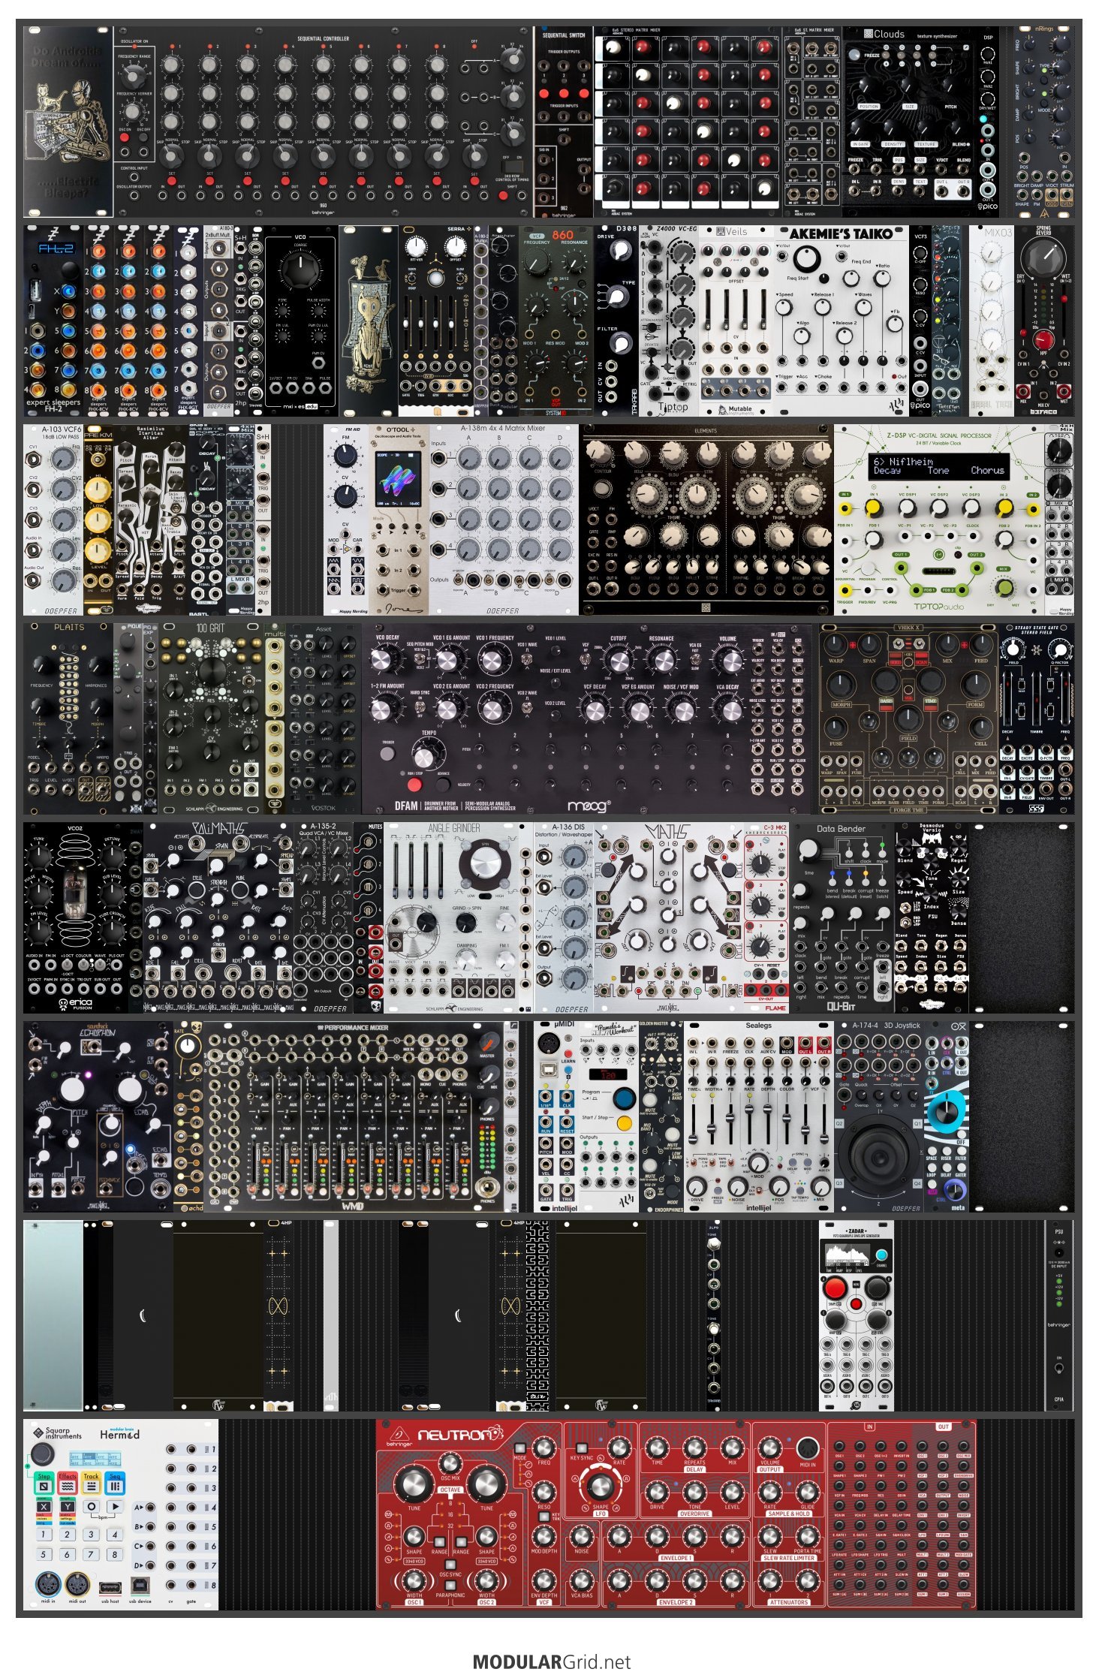This screenshot has width=1105, height=1678.
Task: Click the Hermod midi in socket
Action: tap(47, 1585)
